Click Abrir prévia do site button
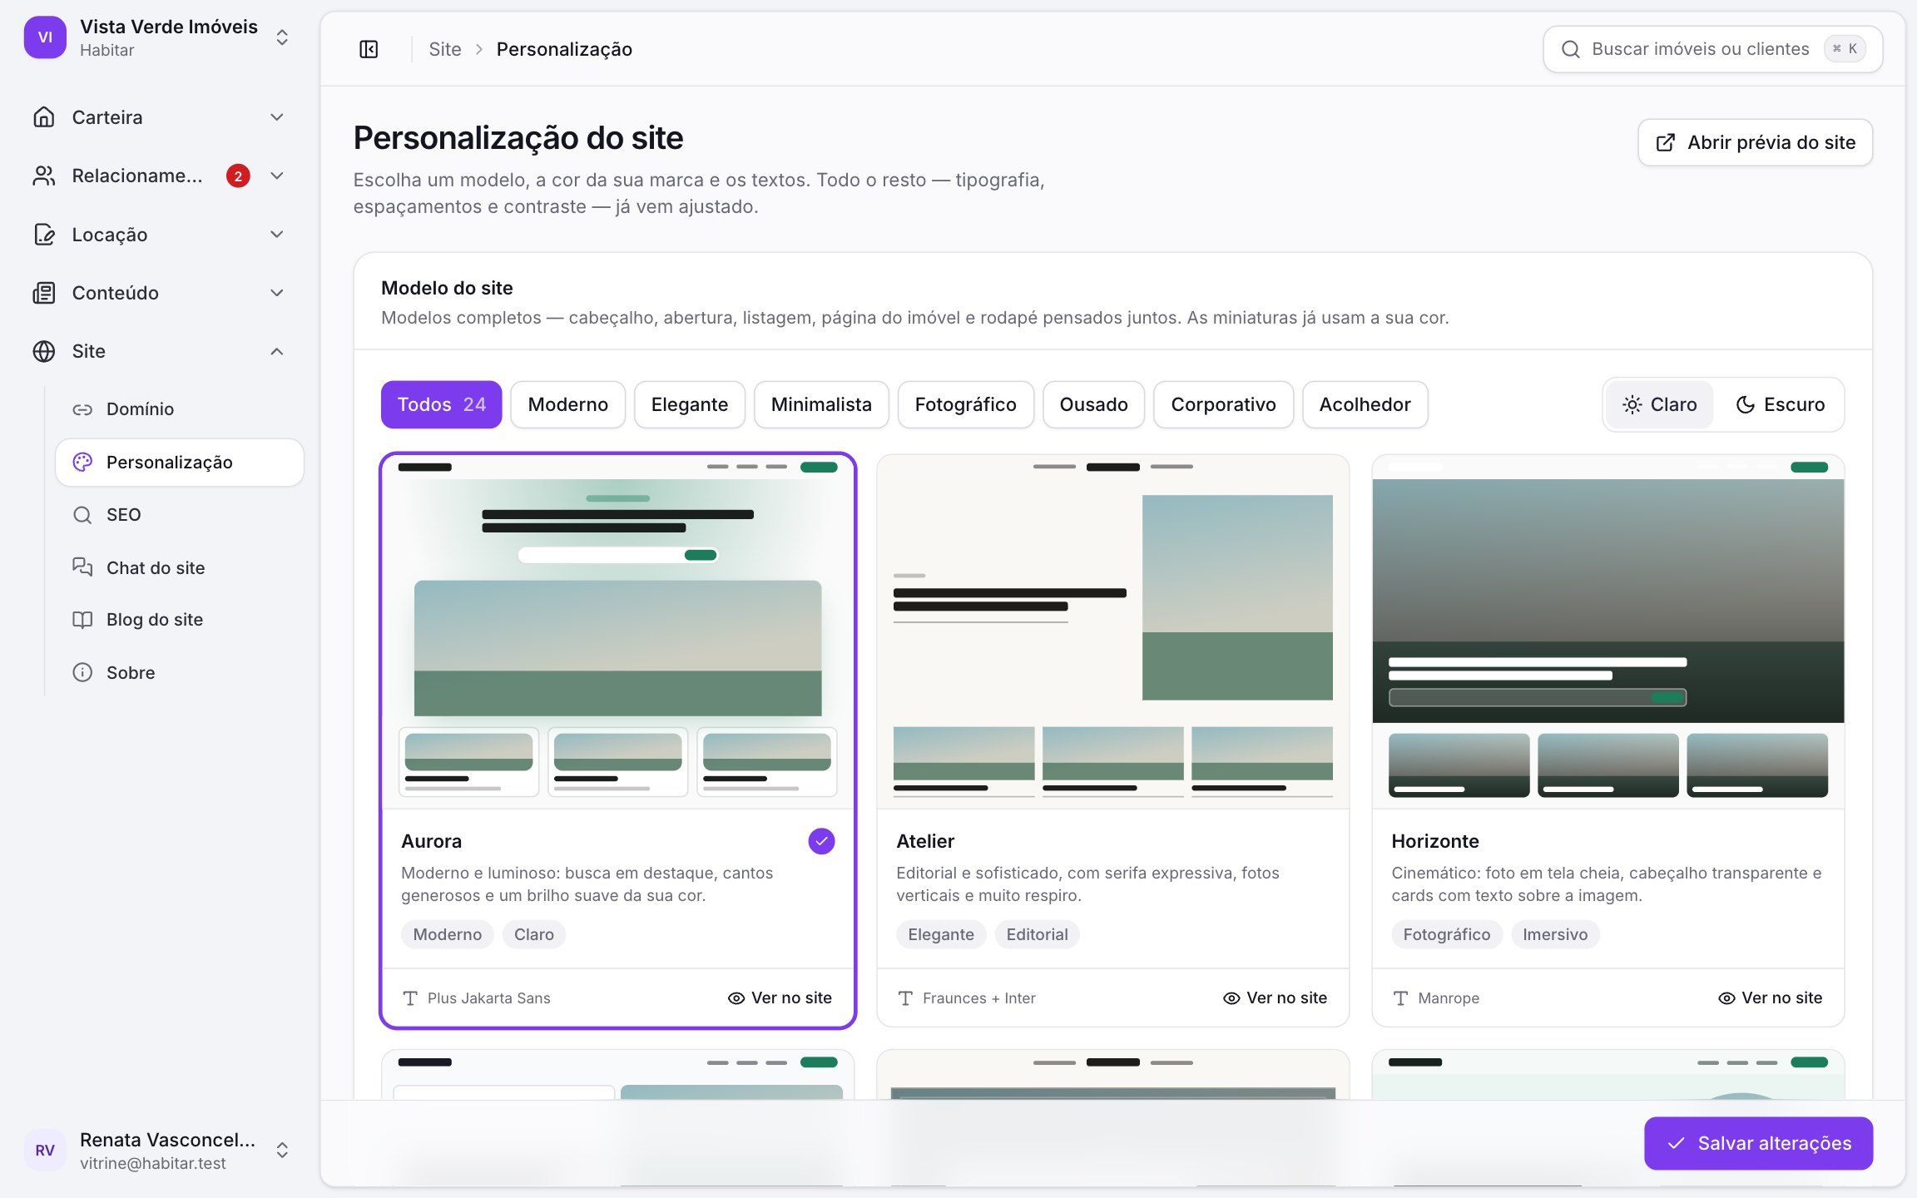Viewport: 1917px width, 1198px height. (1755, 142)
